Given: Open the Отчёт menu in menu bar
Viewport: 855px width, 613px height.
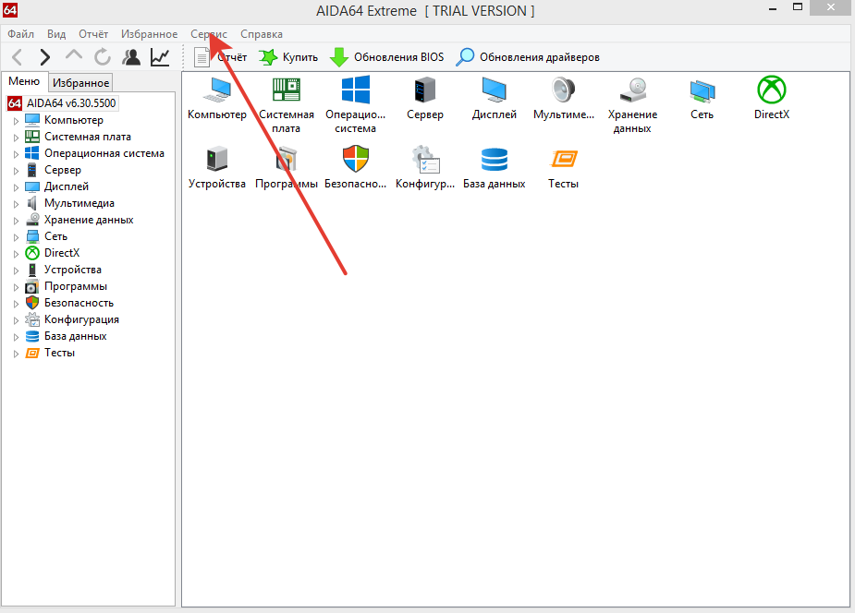Looking at the screenshot, I should pyautogui.click(x=93, y=34).
